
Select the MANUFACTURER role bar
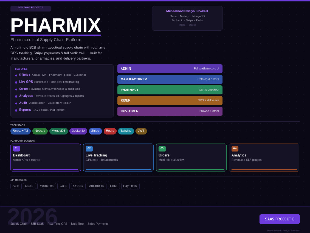click(170, 79)
